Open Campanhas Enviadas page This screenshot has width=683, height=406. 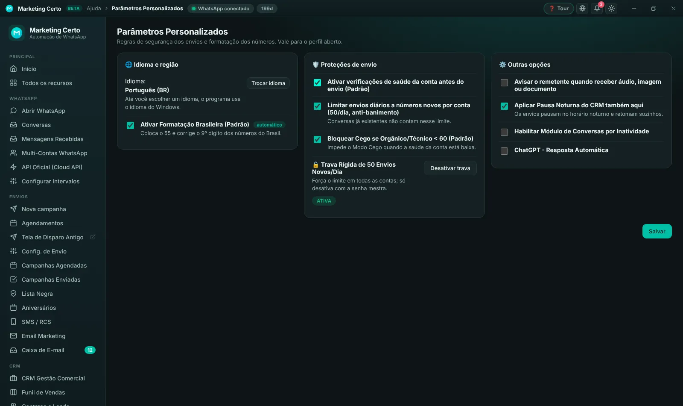pyautogui.click(x=53, y=279)
